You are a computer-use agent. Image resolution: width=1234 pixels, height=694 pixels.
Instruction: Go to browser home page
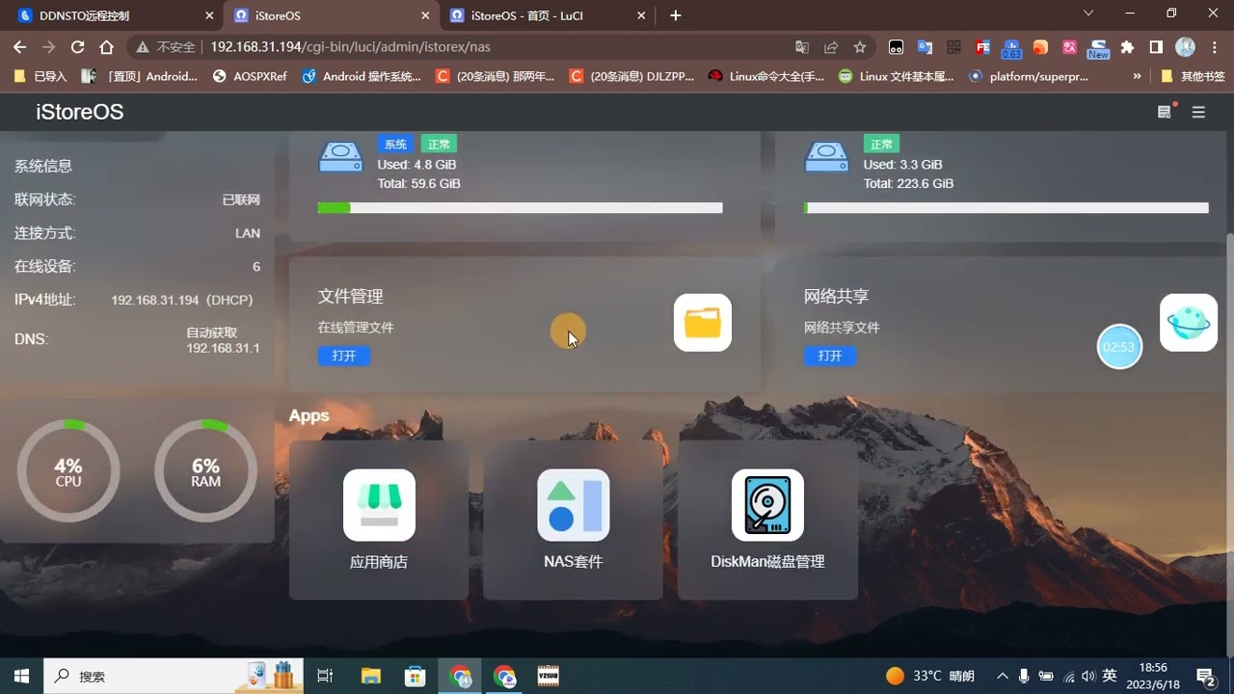(x=107, y=47)
